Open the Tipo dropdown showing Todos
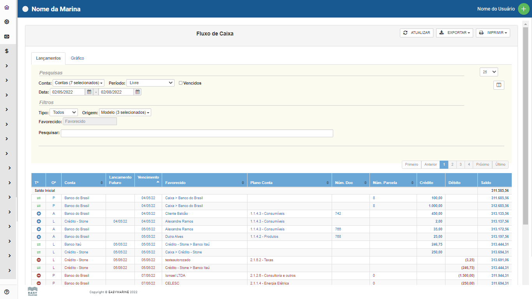The height and width of the screenshot is (299, 532). pyautogui.click(x=64, y=112)
